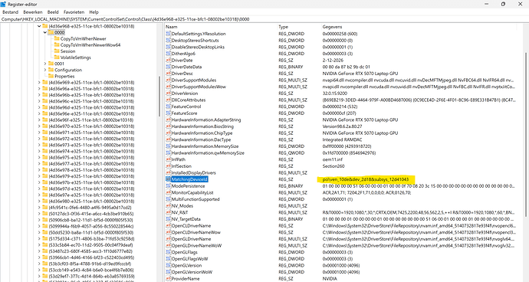This screenshot has height=282, width=529.
Task: Open the Favorieten menu
Action: point(74,11)
